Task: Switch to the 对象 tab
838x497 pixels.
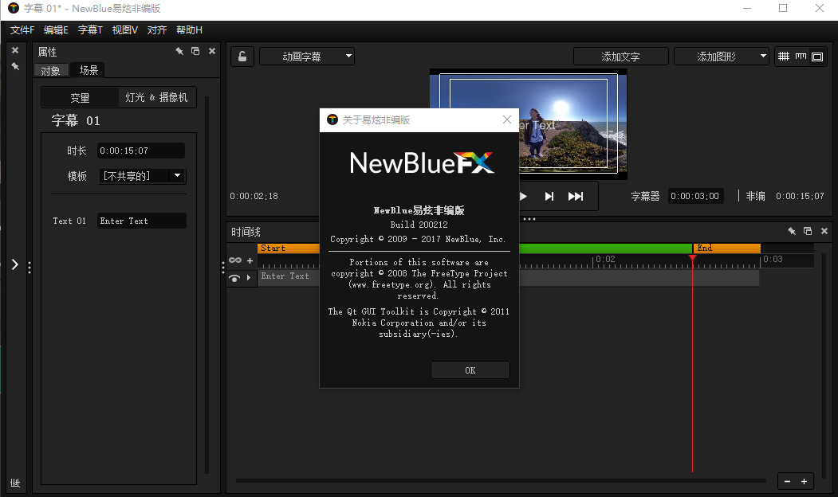Action: [51, 70]
